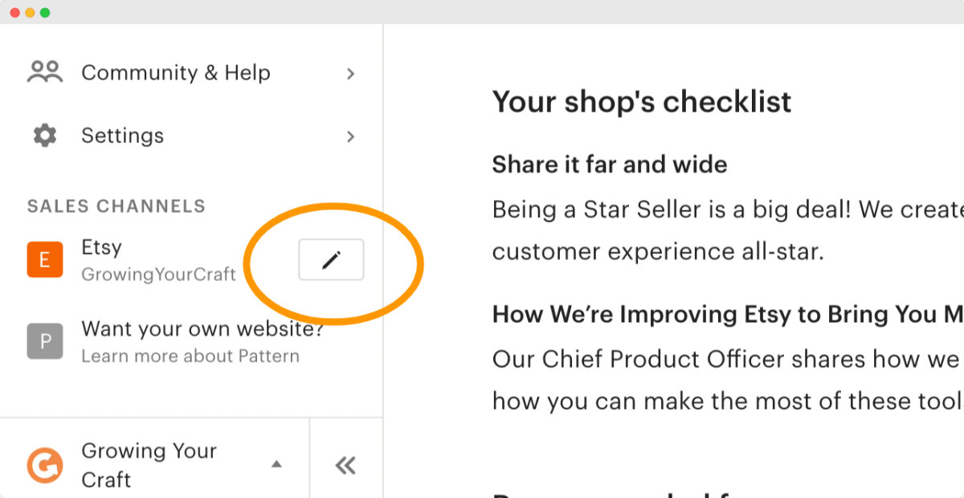
Task: Select Community & Help from the sidebar
Action: (175, 72)
